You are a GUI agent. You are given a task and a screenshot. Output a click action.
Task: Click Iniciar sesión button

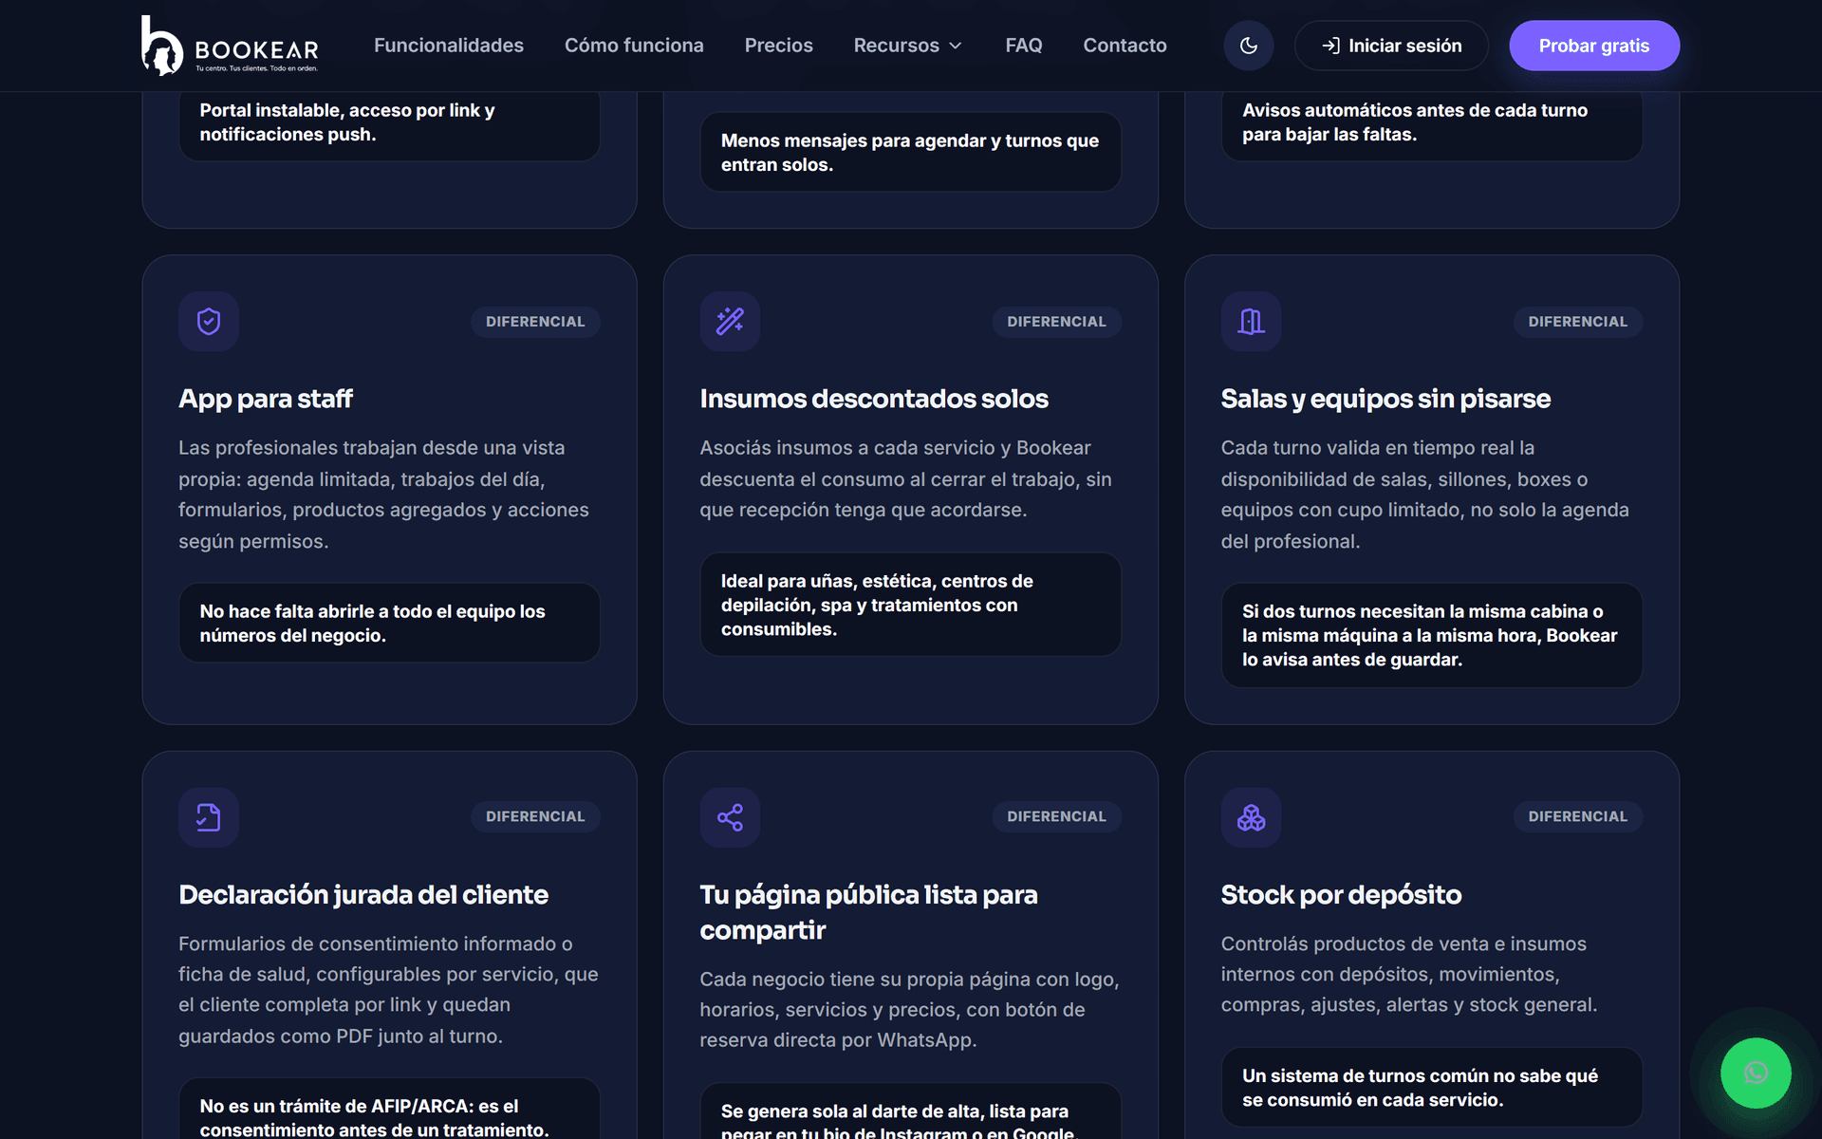coord(1391,46)
